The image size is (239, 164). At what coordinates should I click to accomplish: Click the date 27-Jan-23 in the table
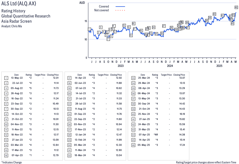tap(17, 140)
